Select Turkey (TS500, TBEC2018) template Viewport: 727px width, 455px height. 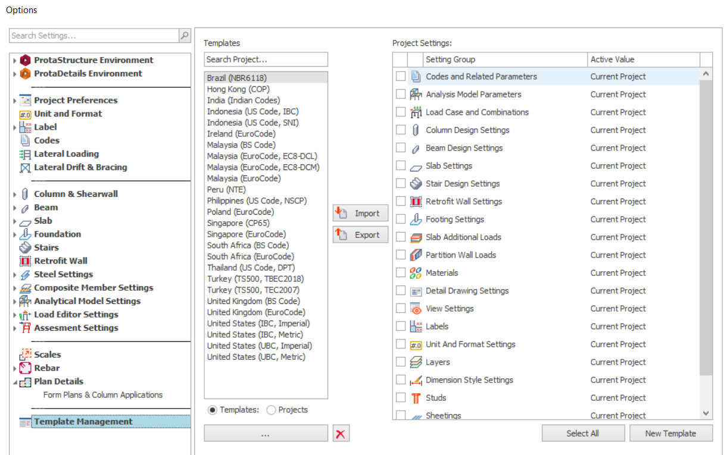coord(255,279)
